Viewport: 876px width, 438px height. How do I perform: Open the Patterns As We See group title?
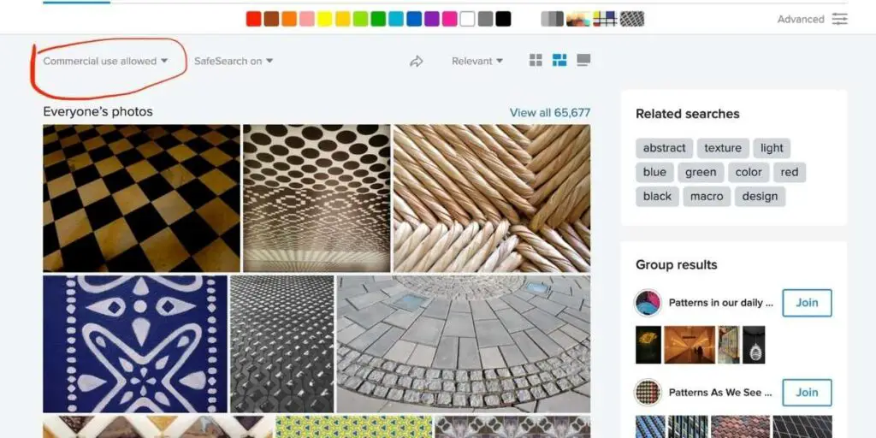coord(720,392)
